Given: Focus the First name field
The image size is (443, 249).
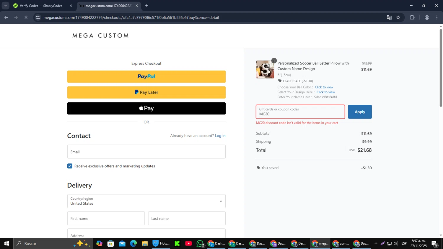Looking at the screenshot, I should coord(106,218).
